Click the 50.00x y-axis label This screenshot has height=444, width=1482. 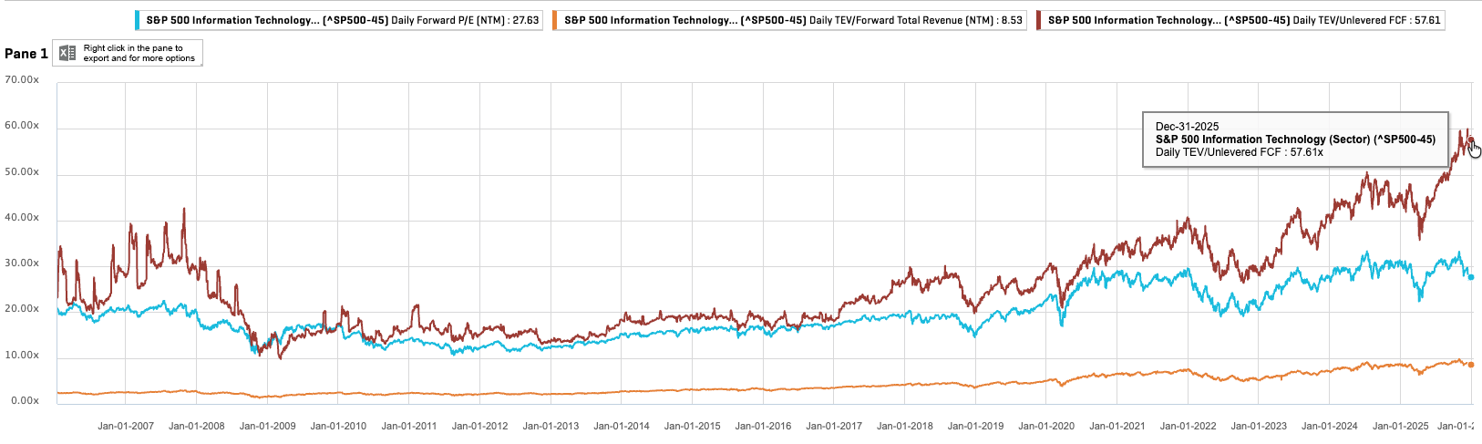[22, 172]
